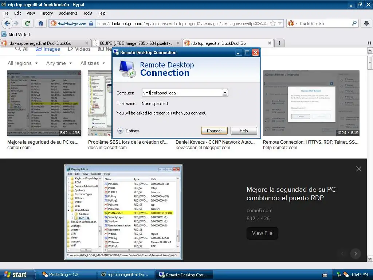Image resolution: width=373 pixels, height=280 pixels.
Task: Go back with the browser Back arrow
Action: click(x=7, y=23)
